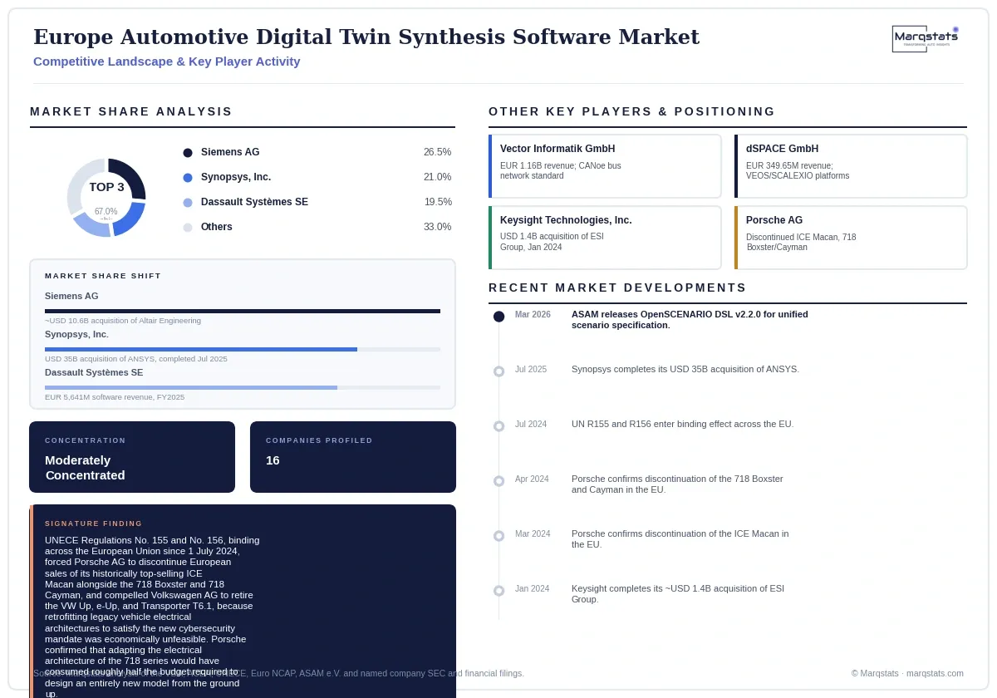Click the Keysight completes ESI acquisition entry
Image resolution: width=997 pixels, height=698 pixels.
(x=678, y=594)
